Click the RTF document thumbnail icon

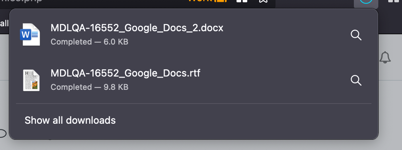coord(31,80)
